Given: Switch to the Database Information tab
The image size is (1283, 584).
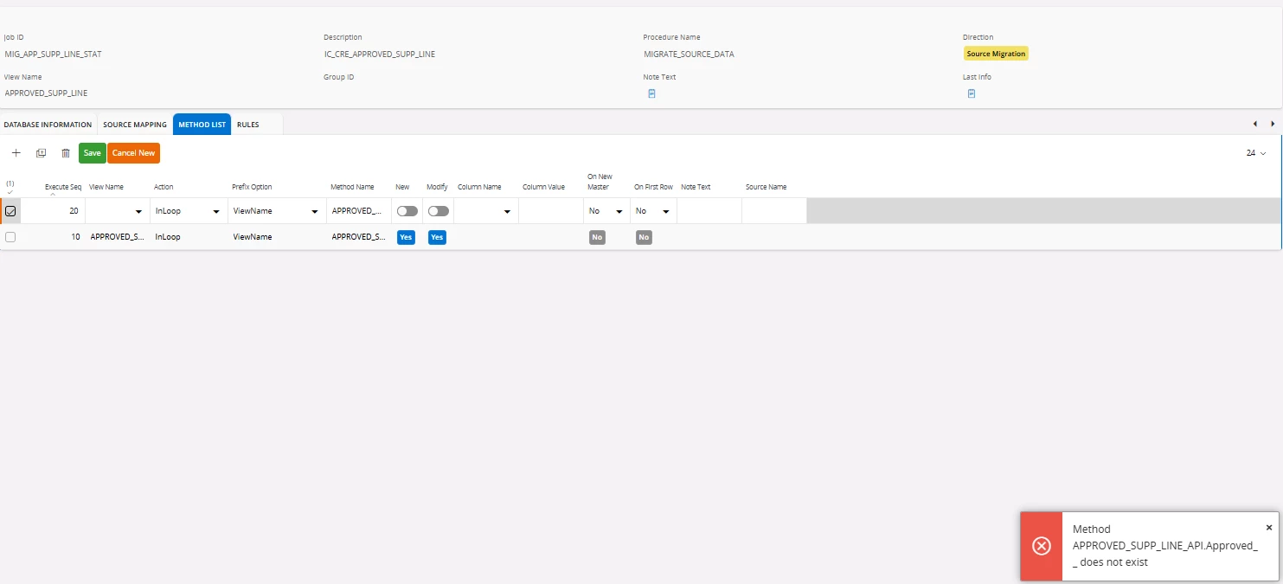Looking at the screenshot, I should pyautogui.click(x=48, y=125).
